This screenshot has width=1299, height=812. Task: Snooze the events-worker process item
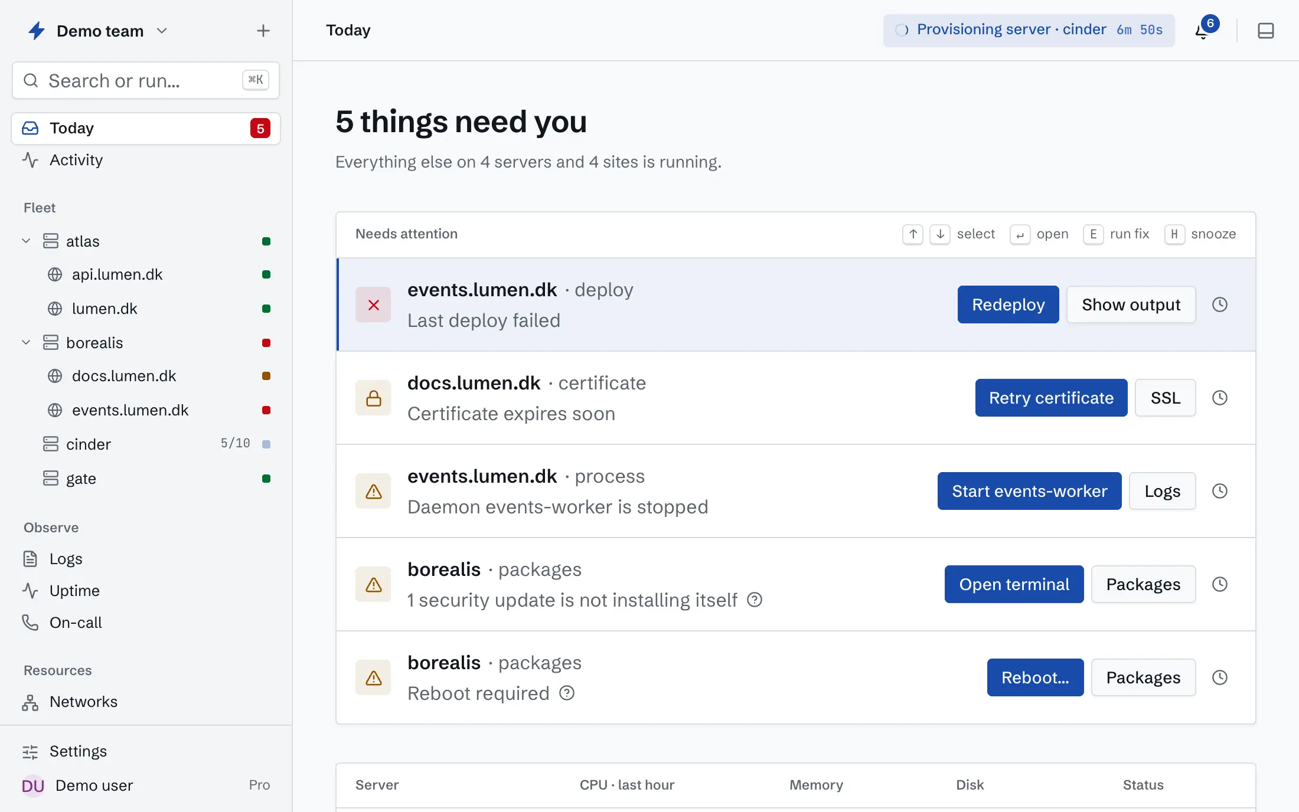click(1220, 491)
